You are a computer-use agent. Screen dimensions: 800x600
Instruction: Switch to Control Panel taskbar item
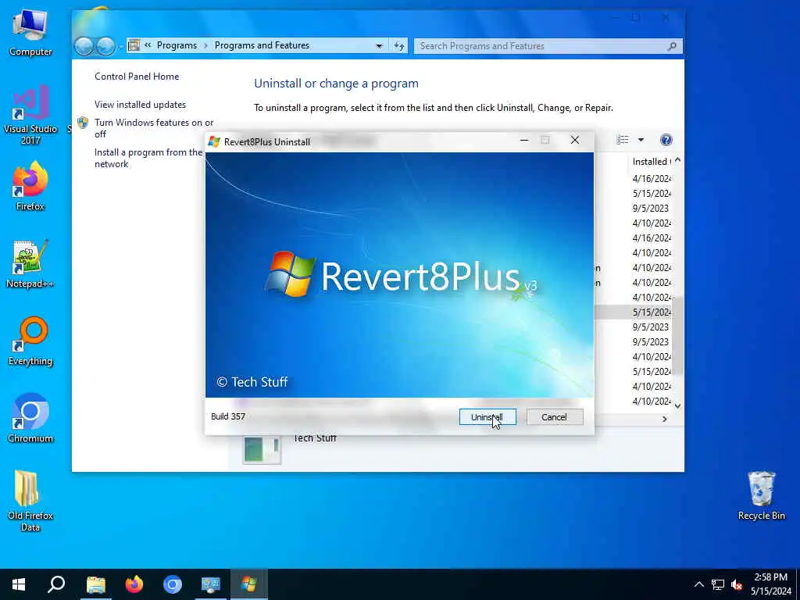point(211,584)
